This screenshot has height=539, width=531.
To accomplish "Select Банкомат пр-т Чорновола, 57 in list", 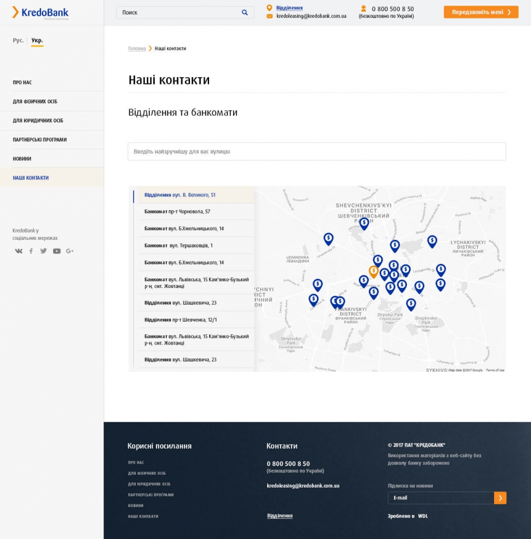I will [177, 212].
